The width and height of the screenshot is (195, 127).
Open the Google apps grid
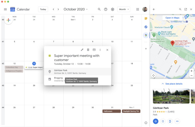point(137,9)
